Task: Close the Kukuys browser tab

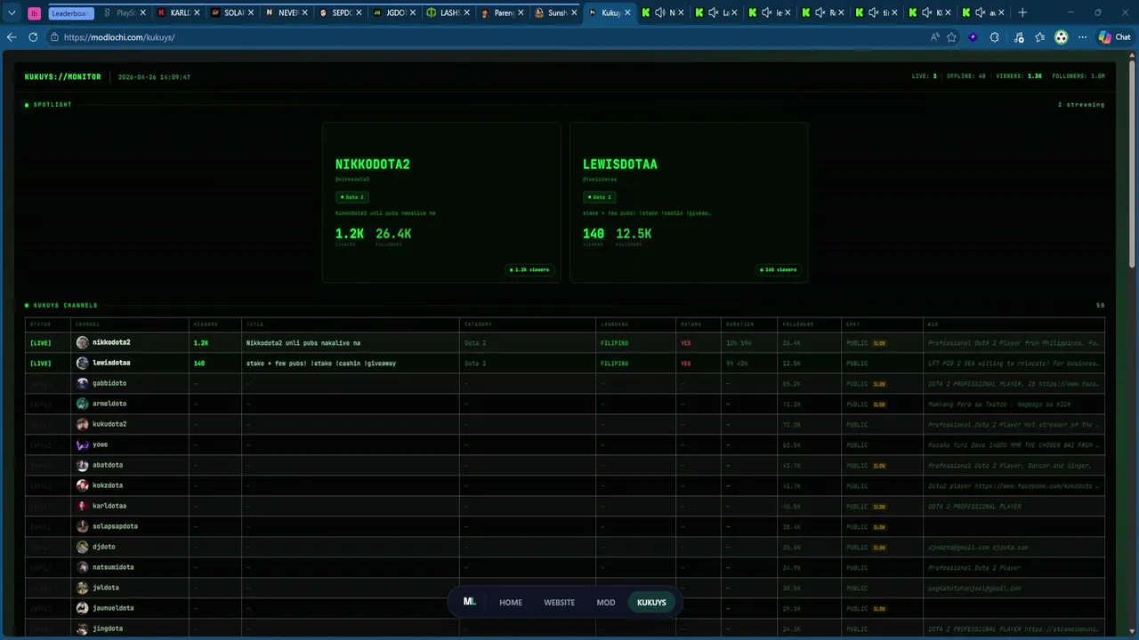Action: click(628, 12)
